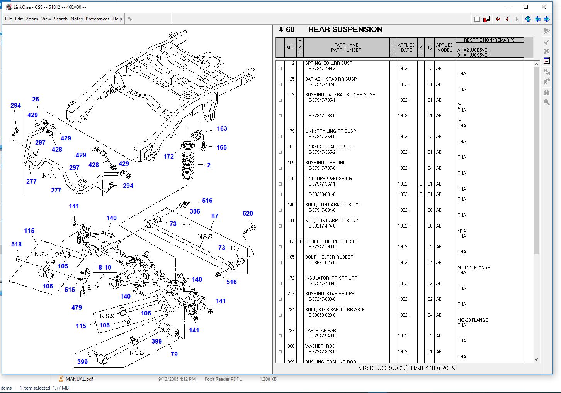Image resolution: width=561 pixels, height=393 pixels.
Task: Go to previous page with blue left arrow
Action: (537, 19)
